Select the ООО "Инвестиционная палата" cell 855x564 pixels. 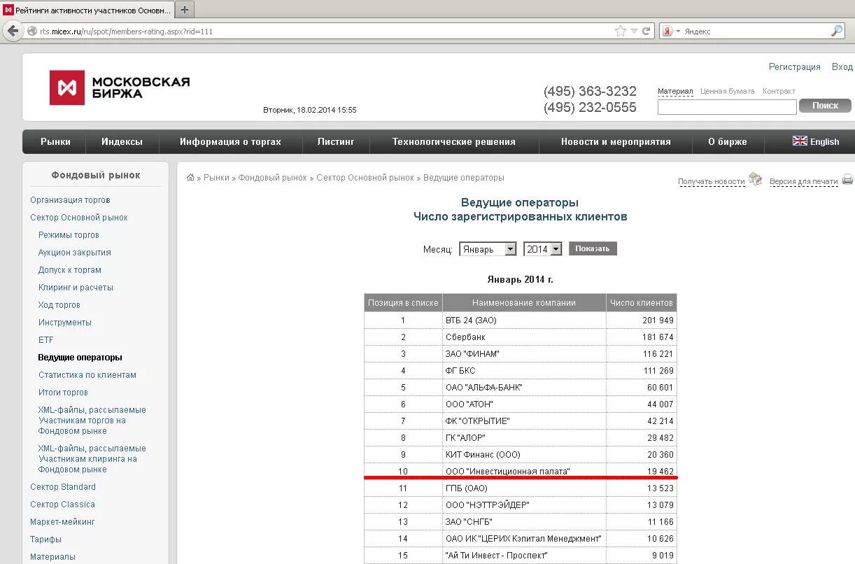pos(524,472)
